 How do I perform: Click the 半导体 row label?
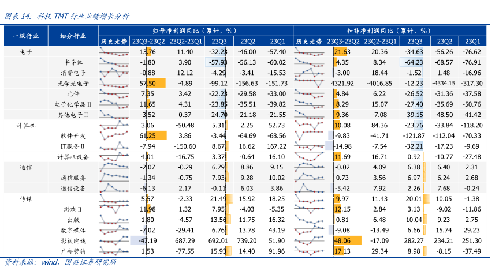[x=73, y=62]
